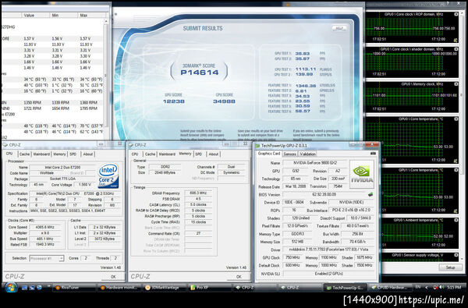The width and height of the screenshot is (468, 308).
Task: Switch to the CPU tab in the CPU-Z memory window
Action: coord(135,154)
